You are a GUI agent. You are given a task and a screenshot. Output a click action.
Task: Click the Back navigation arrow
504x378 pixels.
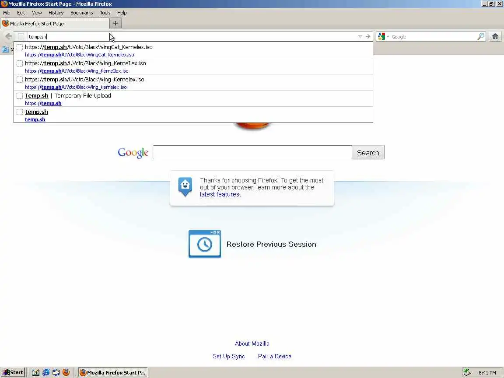coord(9,36)
